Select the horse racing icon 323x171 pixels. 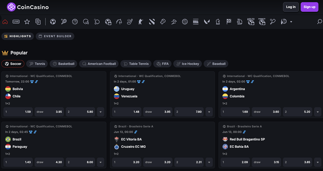119,22
